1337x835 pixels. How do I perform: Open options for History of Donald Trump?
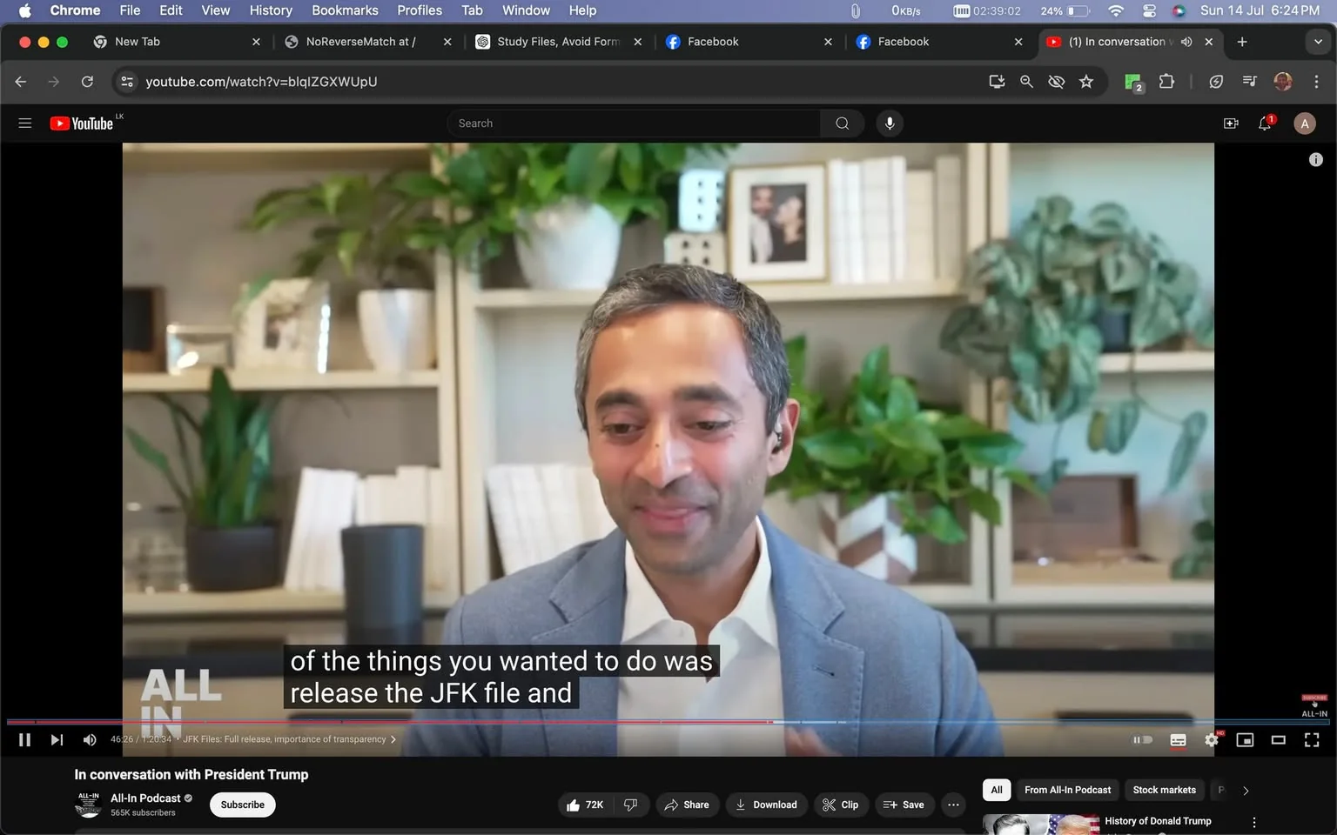tap(1254, 822)
